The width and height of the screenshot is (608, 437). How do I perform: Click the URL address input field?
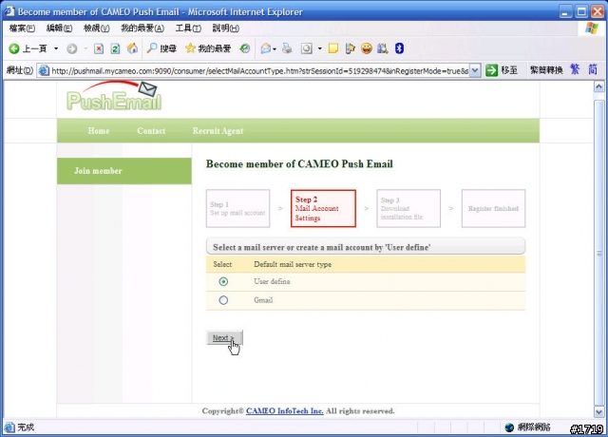pyautogui.click(x=259, y=71)
